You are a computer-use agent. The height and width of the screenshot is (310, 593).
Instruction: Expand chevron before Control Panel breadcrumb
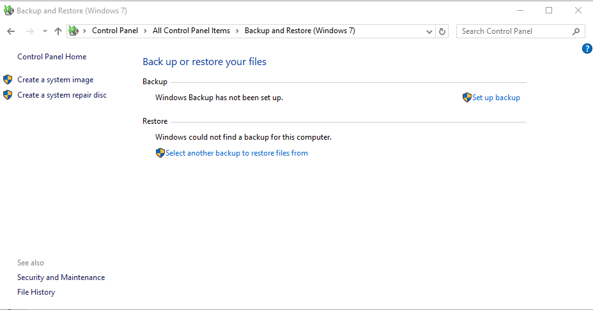pyautogui.click(x=84, y=31)
